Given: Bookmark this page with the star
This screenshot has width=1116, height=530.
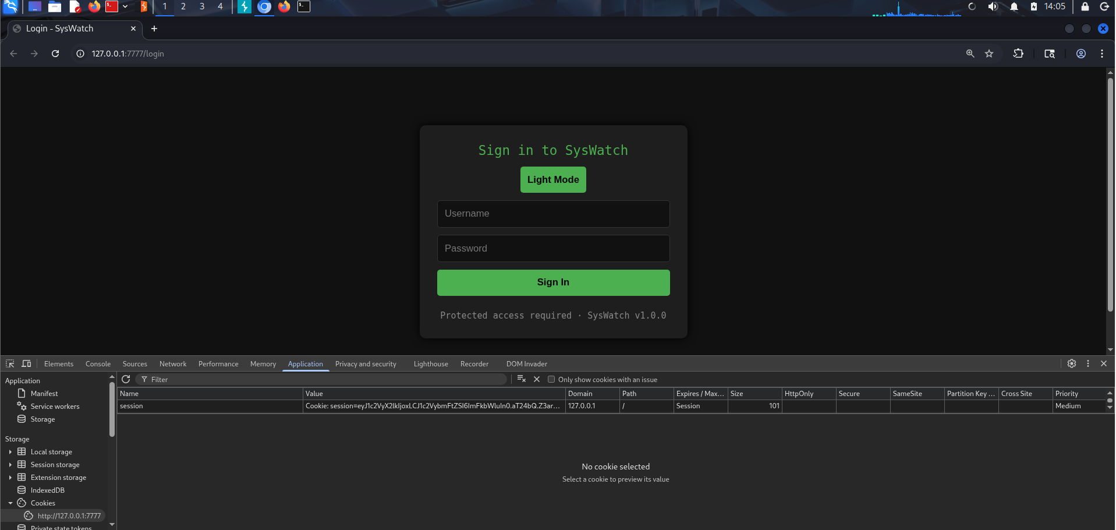Looking at the screenshot, I should (x=989, y=54).
